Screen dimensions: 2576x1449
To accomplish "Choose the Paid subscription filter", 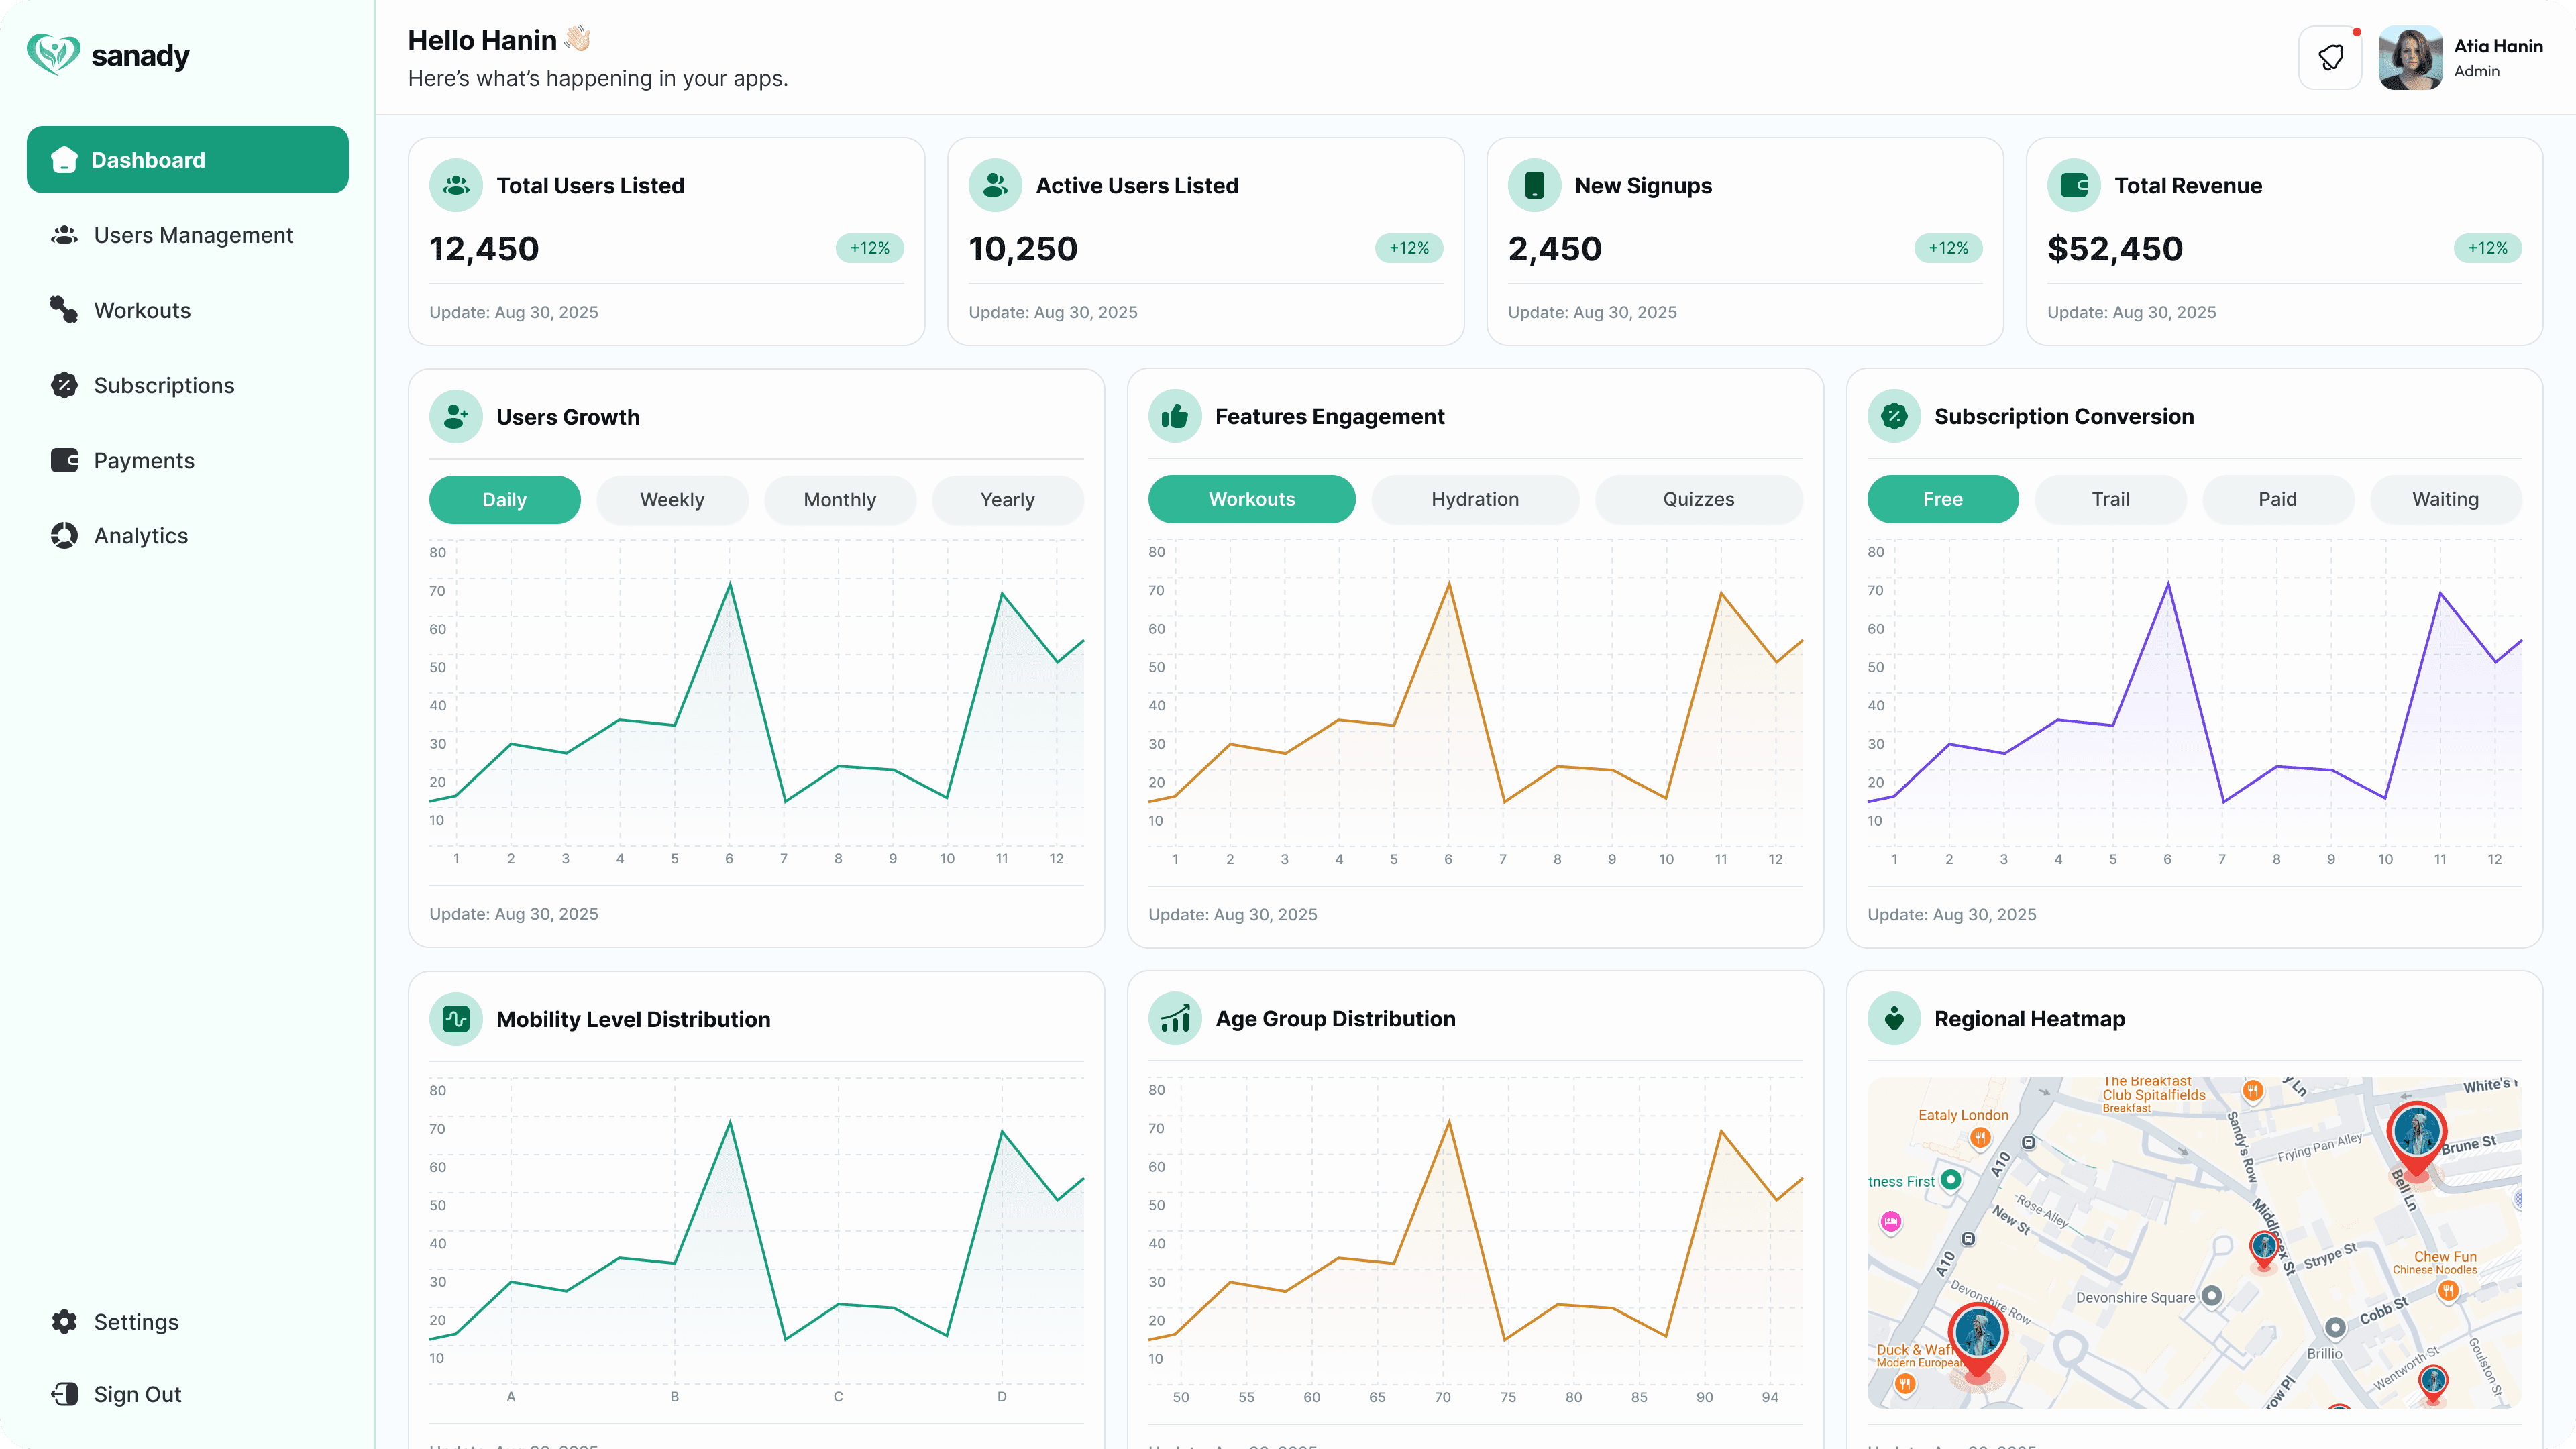I will [x=2277, y=499].
